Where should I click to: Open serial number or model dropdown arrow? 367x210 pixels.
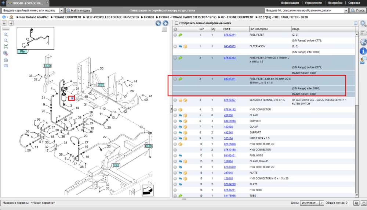(x=61, y=10)
